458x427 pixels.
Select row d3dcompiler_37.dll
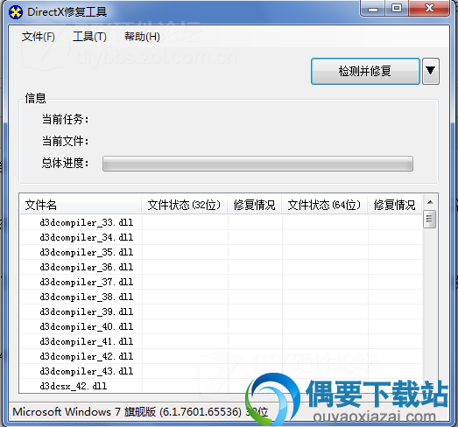(x=221, y=283)
